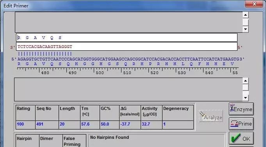This screenshot has height=147, width=266.
Task: Click the Prime button icon
Action: pos(241,124)
